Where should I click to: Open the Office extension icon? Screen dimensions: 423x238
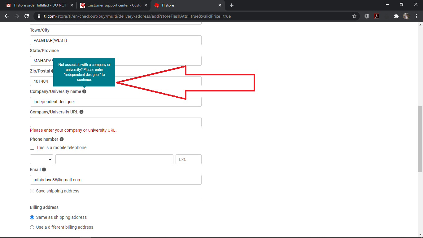[x=367, y=16]
